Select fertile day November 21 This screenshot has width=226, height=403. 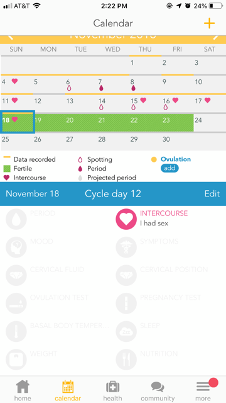tap(113, 123)
